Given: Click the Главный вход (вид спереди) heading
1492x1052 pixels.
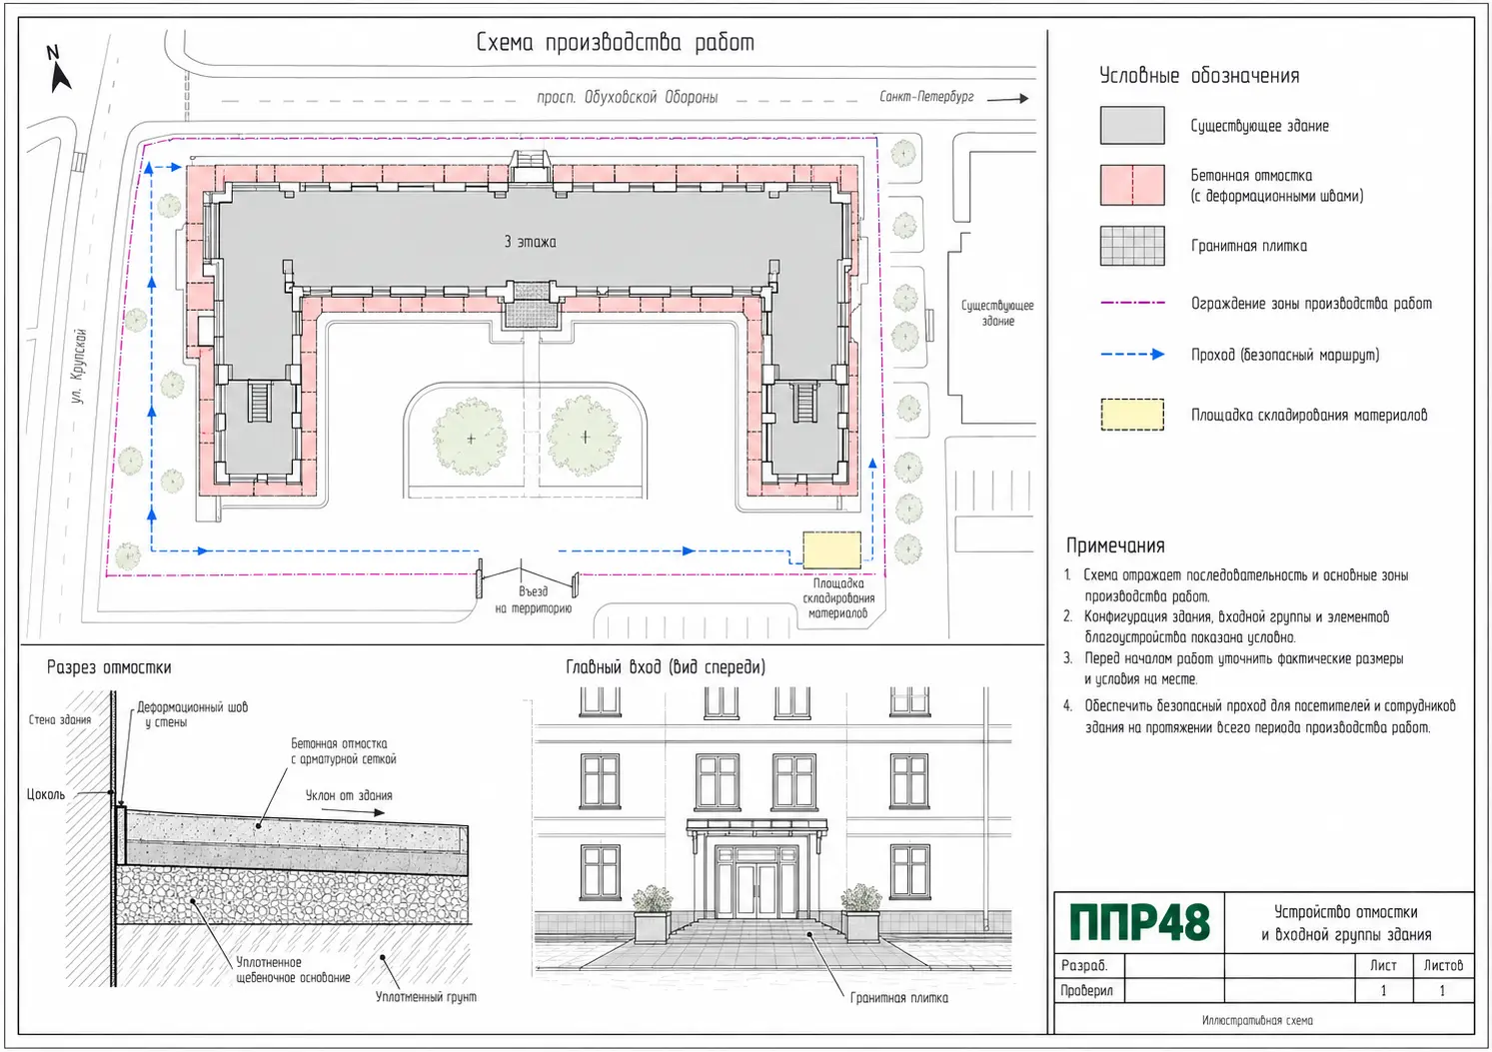Looking at the screenshot, I should 666,667.
